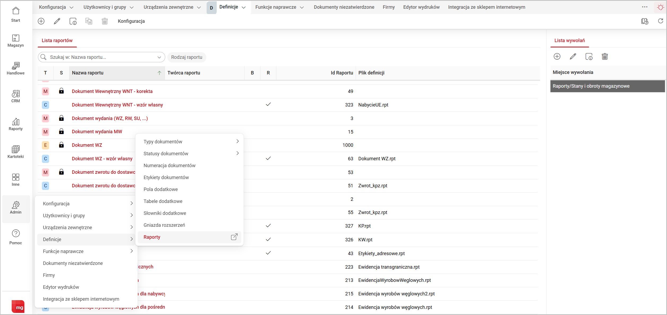Toggle R checkmark on Etykiety_adresowe.rpt row
The height and width of the screenshot is (315, 667).
[268, 253]
